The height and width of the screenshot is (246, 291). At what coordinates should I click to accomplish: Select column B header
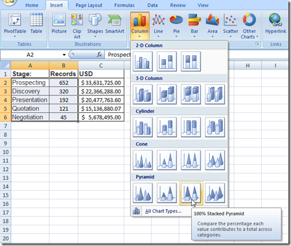[x=64, y=66]
